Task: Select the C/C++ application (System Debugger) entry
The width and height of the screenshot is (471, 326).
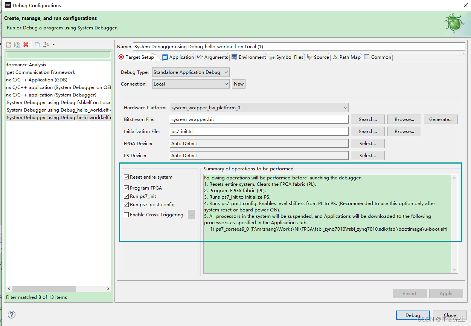Action: (x=58, y=95)
